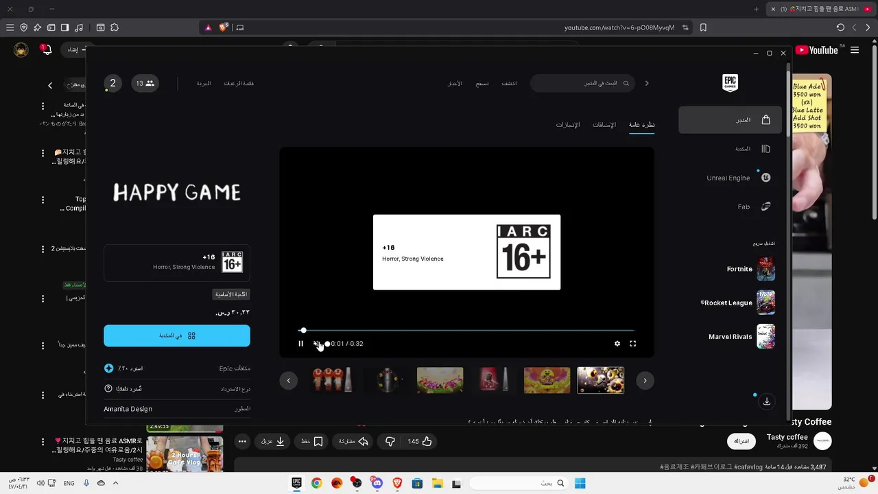878x494 pixels.
Task: Open the Epic Games logo home
Action: [730, 83]
